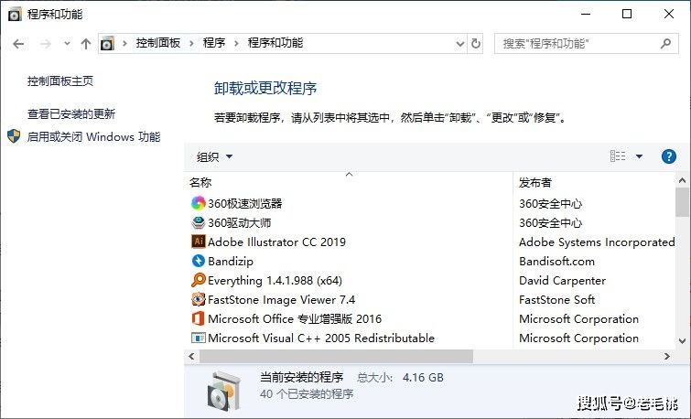
Task: Open recent locations dropdown near navigation arrows
Action: click(67, 44)
